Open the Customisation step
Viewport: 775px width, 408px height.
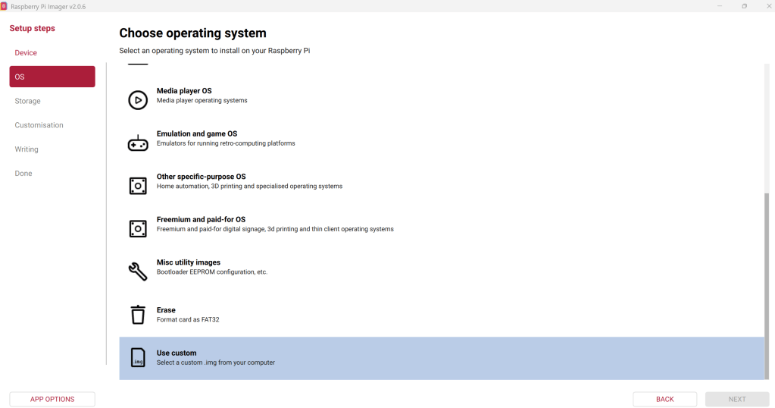[x=39, y=125]
